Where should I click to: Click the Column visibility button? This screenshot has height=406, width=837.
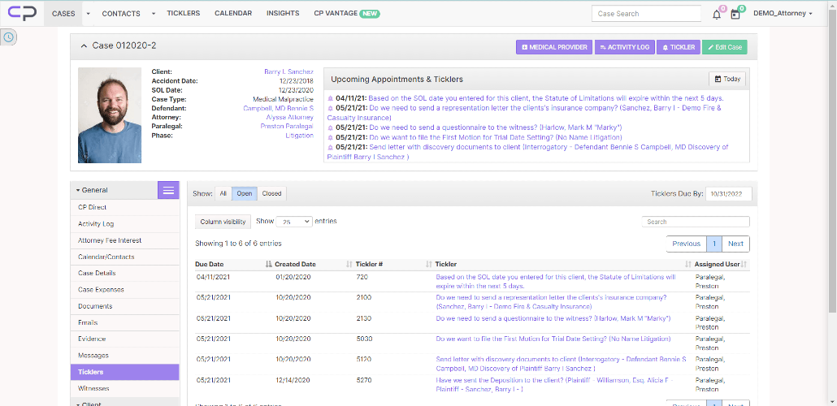[223, 222]
